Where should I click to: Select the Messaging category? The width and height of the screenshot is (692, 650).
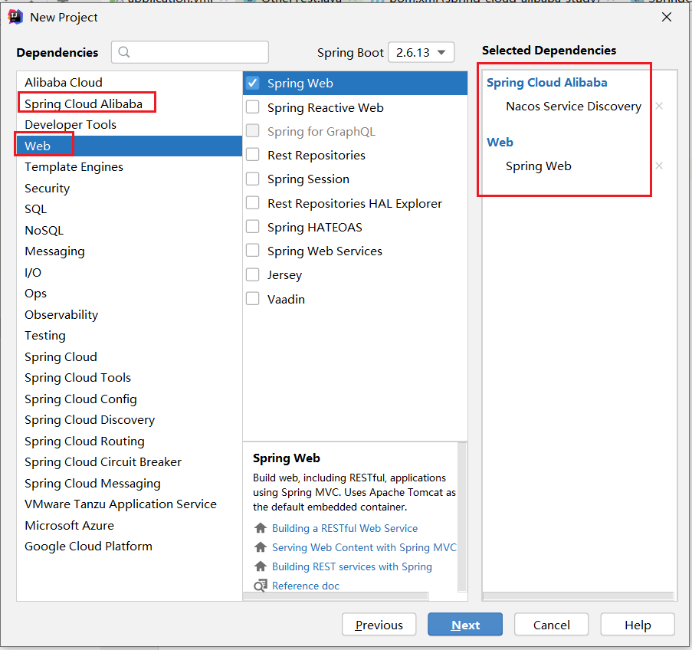pyautogui.click(x=130, y=251)
